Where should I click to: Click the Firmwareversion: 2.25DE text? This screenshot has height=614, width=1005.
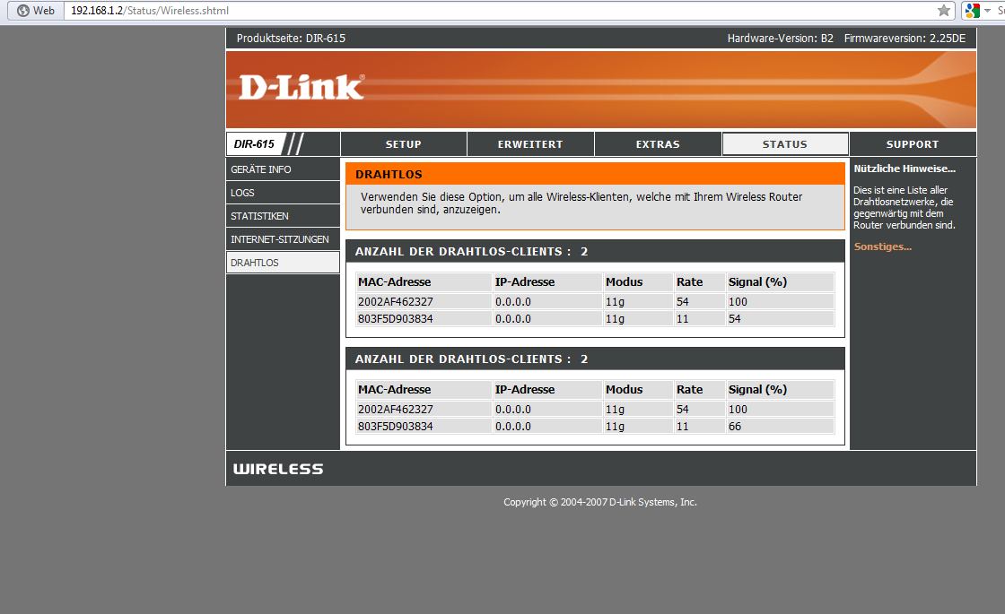(904, 38)
